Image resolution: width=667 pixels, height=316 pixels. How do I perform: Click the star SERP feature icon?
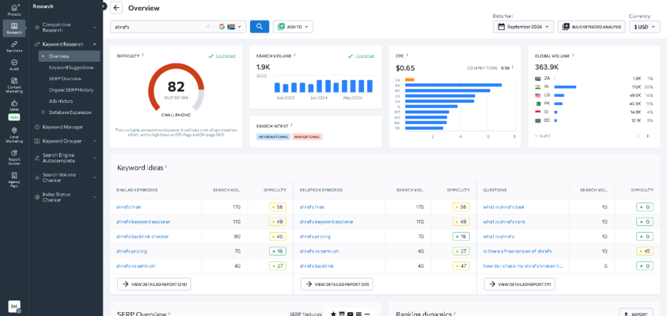(x=333, y=314)
